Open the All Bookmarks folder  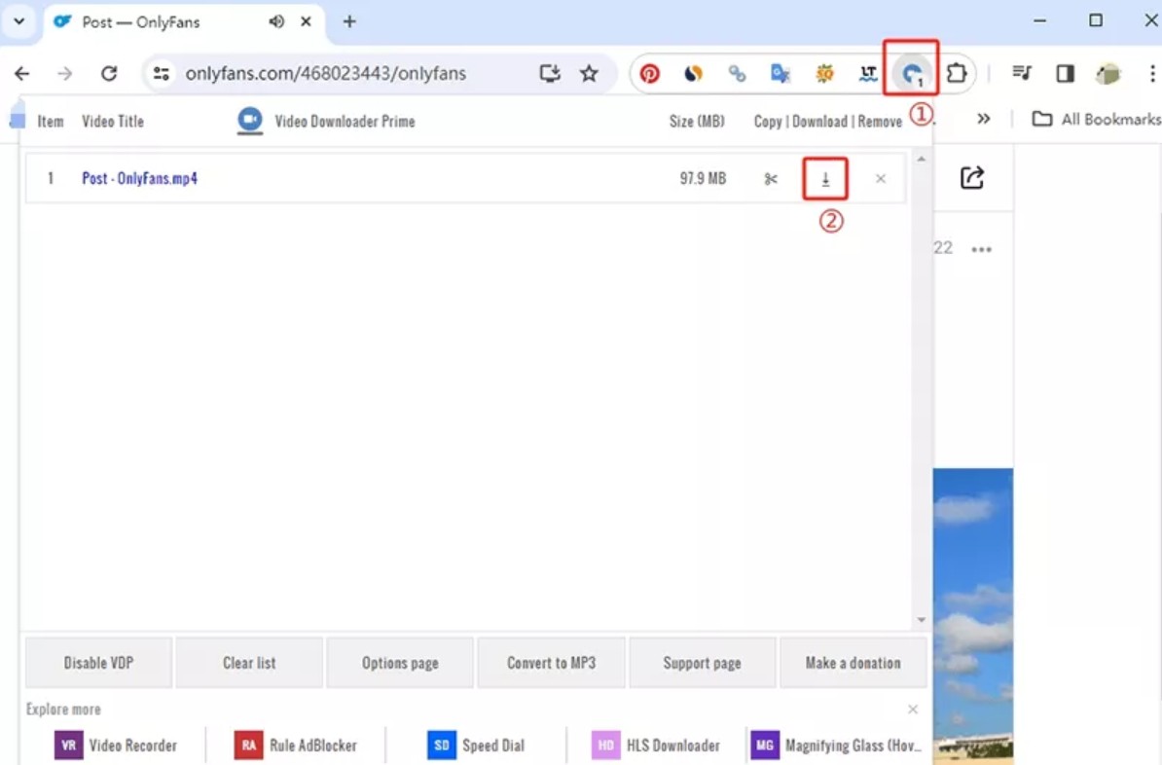[x=1096, y=119]
